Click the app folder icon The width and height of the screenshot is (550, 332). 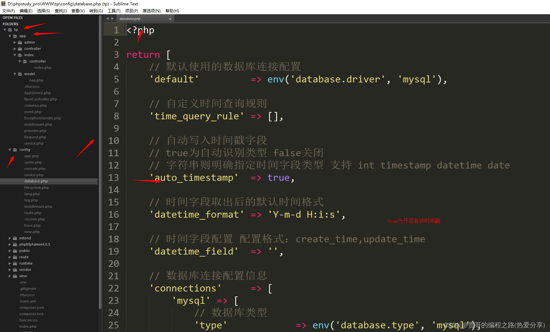click(15, 36)
